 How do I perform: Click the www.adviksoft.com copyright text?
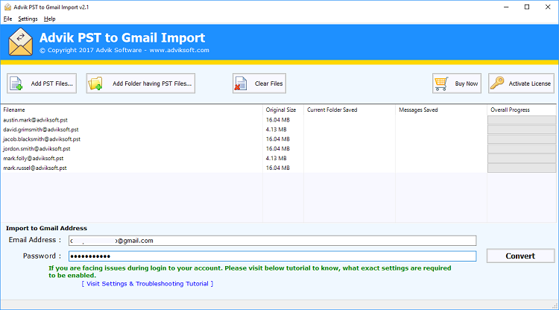pos(180,50)
